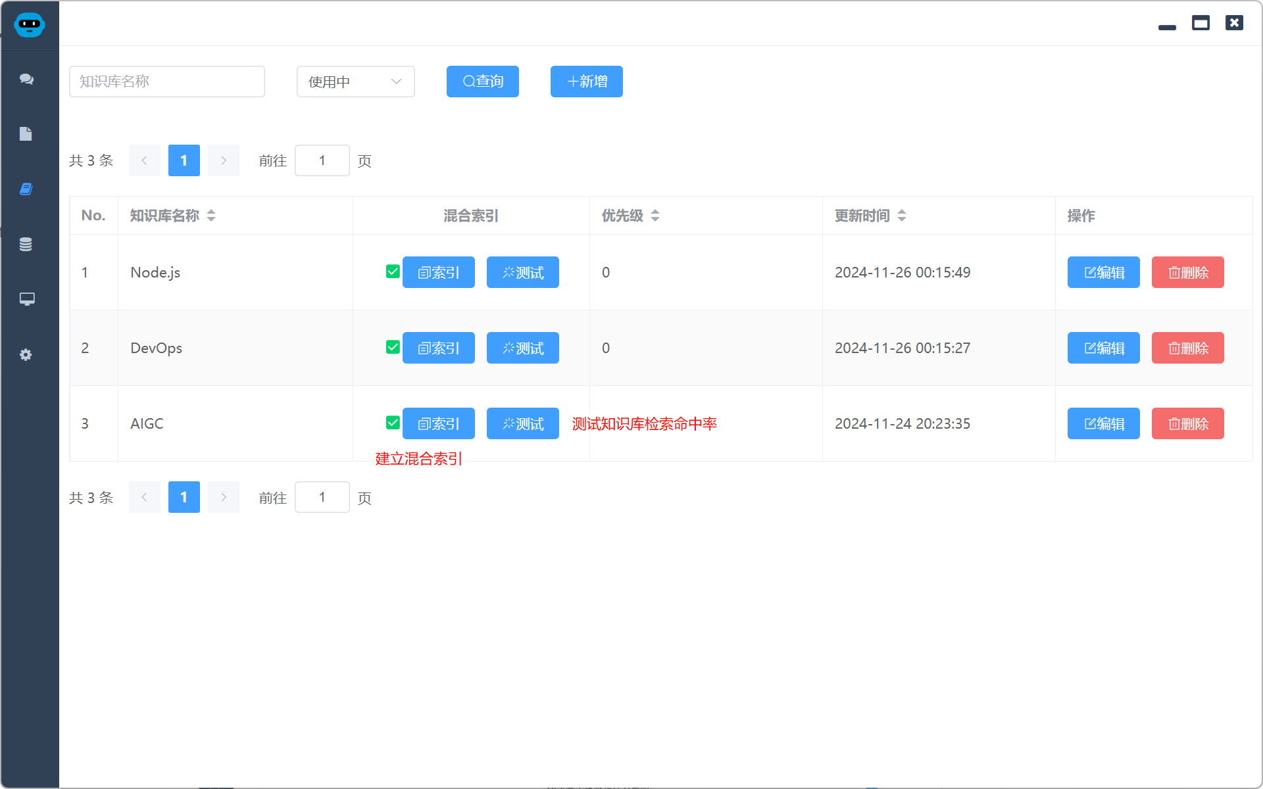Viewport: 1263px width, 789px height.
Task: Focus the 知识库名称 search input field
Action: [167, 82]
